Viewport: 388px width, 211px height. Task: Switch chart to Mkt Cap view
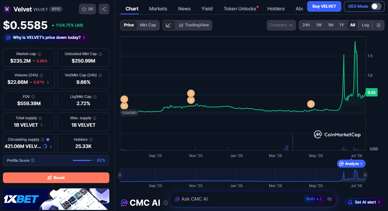tap(148, 25)
